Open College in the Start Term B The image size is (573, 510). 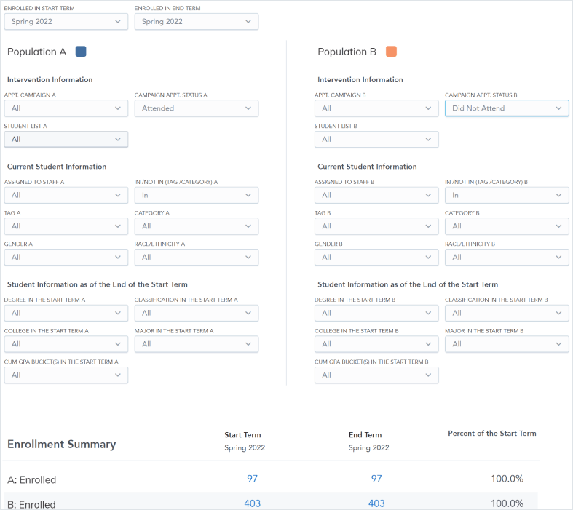[x=376, y=344]
